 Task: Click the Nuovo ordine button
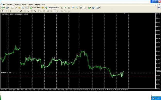35,8
